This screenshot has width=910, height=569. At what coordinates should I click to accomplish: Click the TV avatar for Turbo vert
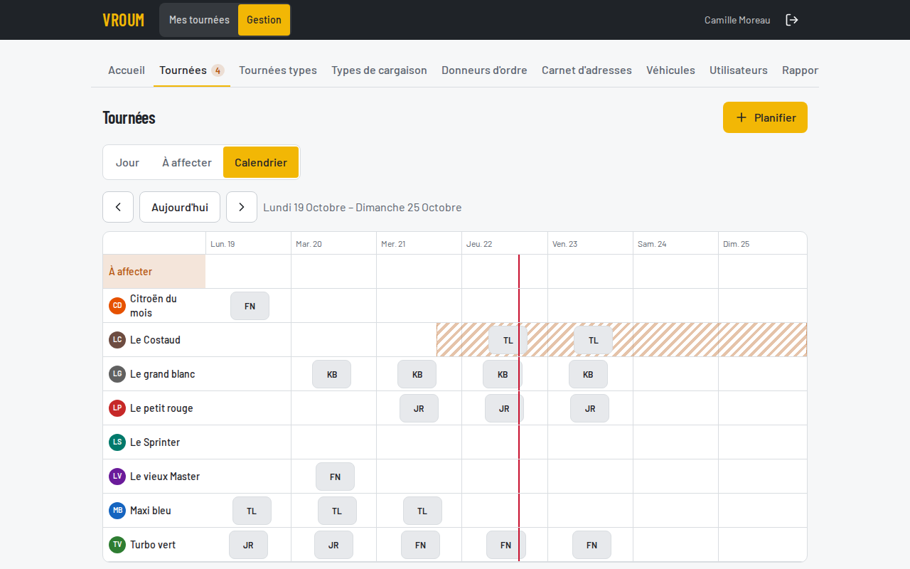[117, 545]
